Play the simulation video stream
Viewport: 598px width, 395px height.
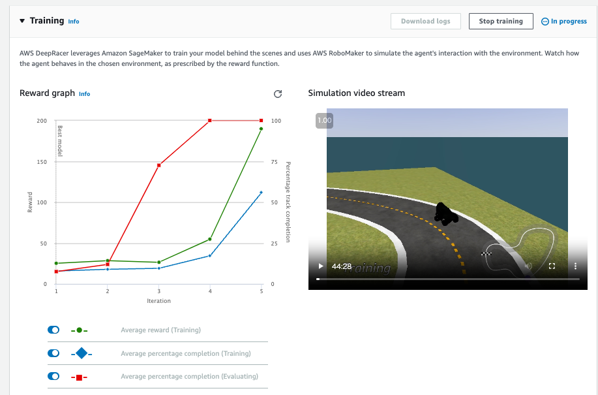click(320, 266)
